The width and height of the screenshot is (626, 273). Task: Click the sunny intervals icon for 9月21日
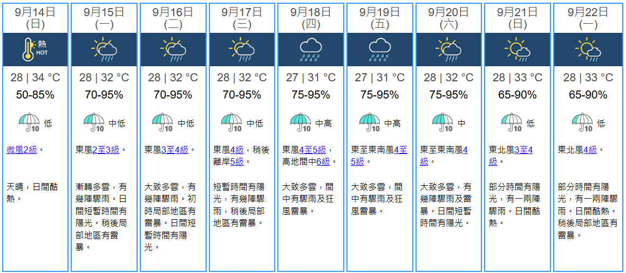[x=518, y=50]
